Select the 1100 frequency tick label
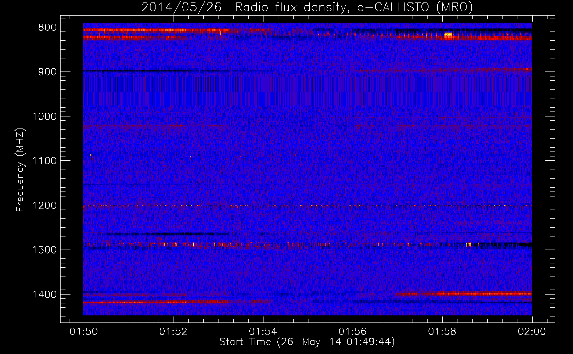This screenshot has height=354, width=573. (44, 161)
